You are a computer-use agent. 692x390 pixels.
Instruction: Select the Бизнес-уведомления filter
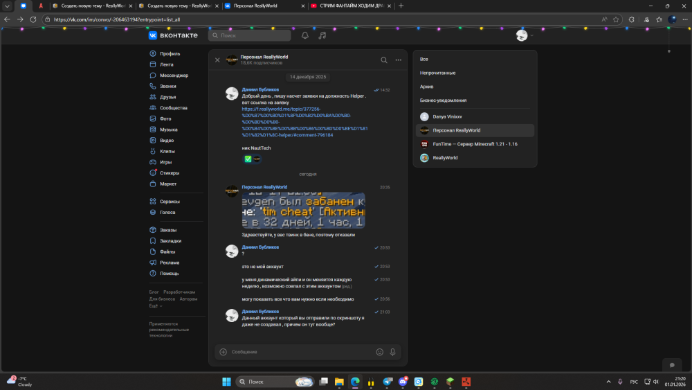click(x=443, y=100)
